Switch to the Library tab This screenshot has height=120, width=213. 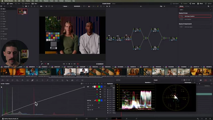coord(181,6)
